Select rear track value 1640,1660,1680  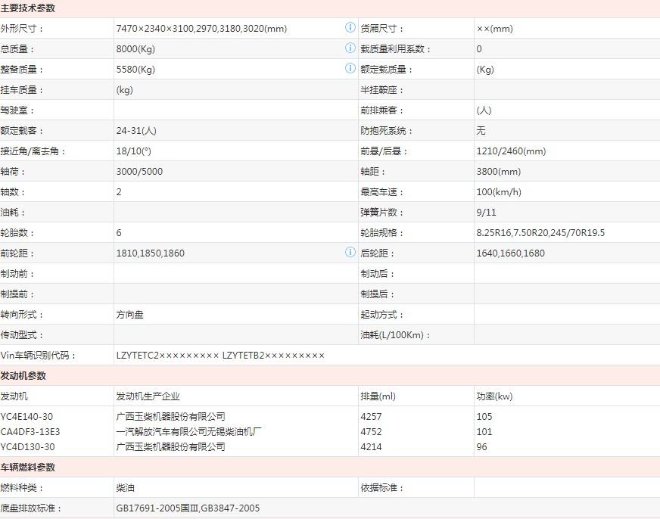511,253
